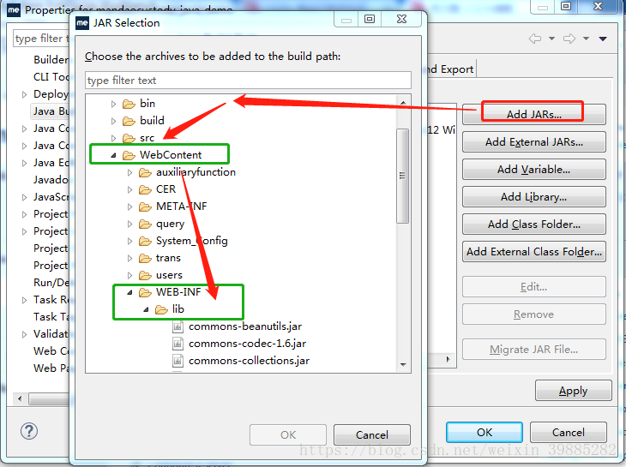
Task: Click the help question mark icon
Action: [x=29, y=431]
